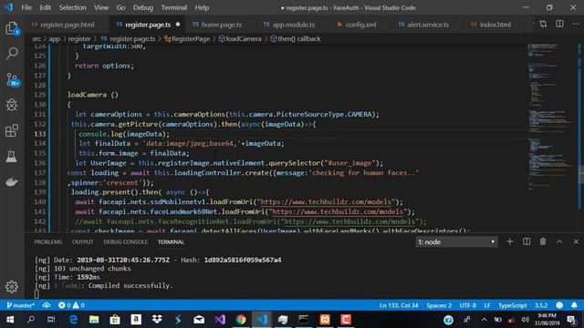Change encoding via UTF-8 indicator
This screenshot has width=584, height=328.
coord(467,305)
